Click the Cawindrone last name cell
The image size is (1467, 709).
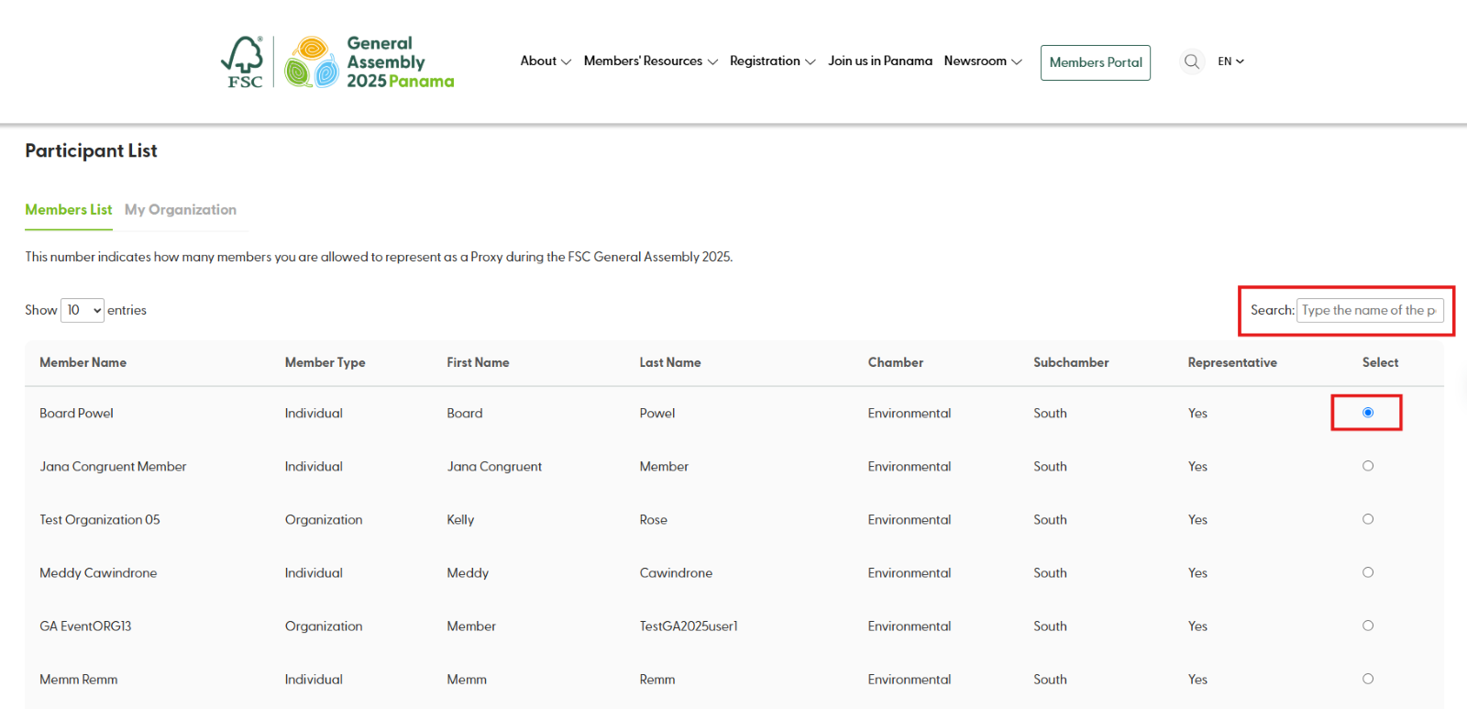[x=676, y=573]
